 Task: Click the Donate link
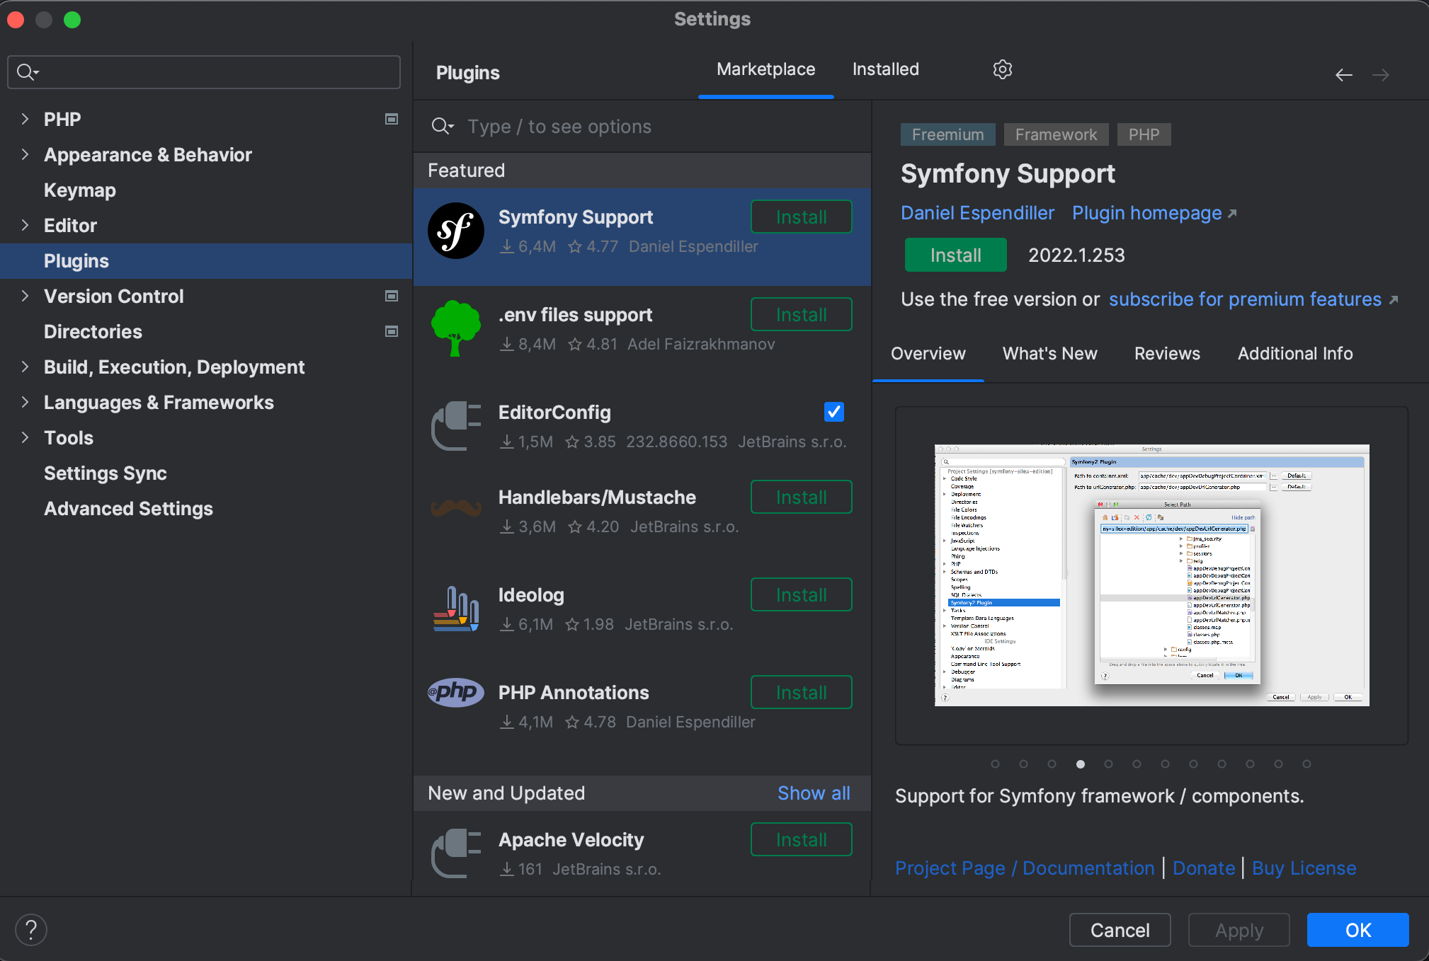[1203, 868]
